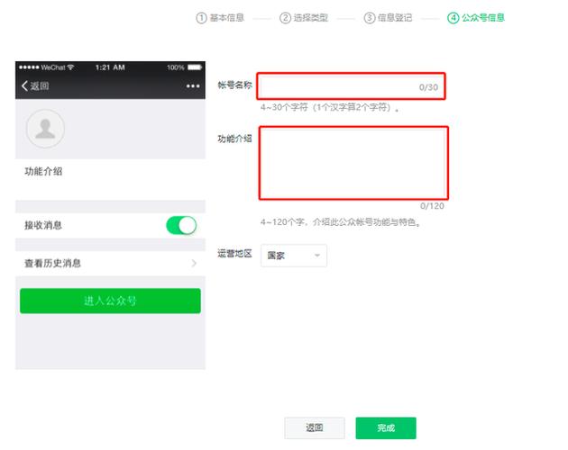Go to step 3 信息登记
Screen dimensions: 568x450
click(388, 18)
